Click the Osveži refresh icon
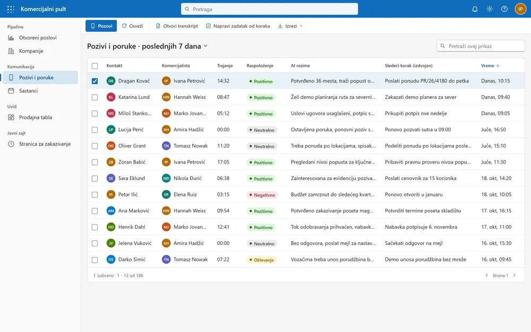Viewport: 531px width, 332px height. (x=124, y=25)
